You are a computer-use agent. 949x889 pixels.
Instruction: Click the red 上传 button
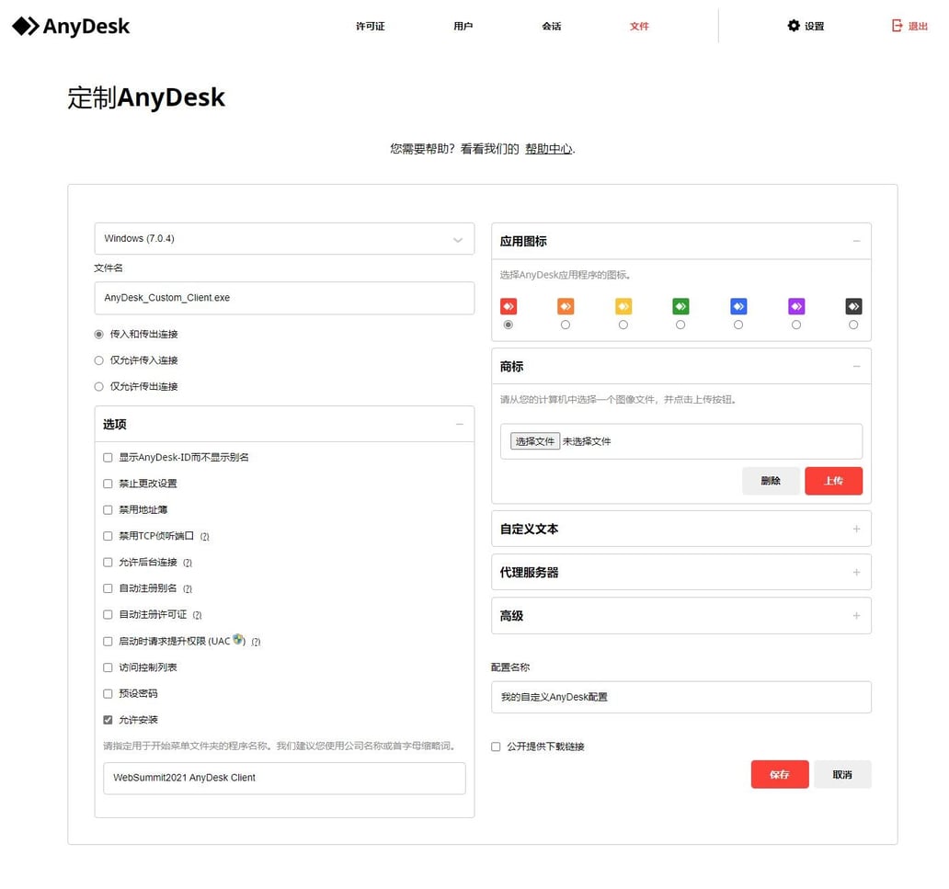pos(833,481)
